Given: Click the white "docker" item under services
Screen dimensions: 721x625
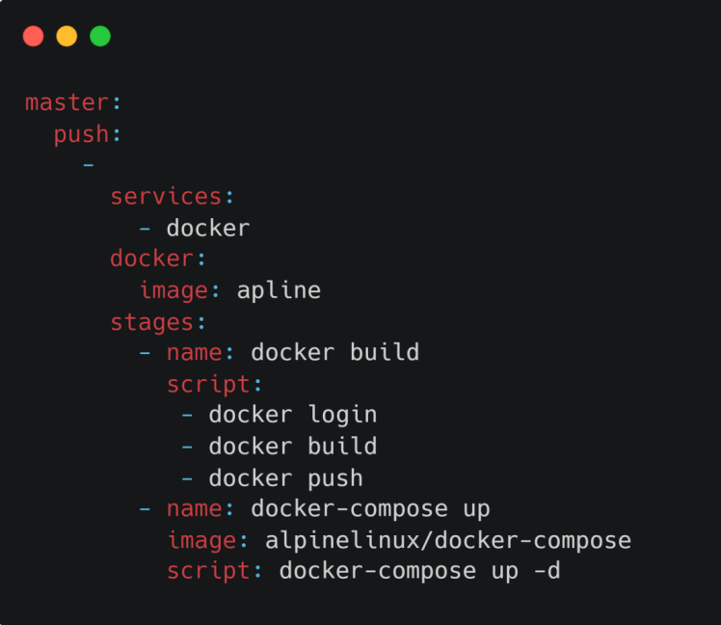Looking at the screenshot, I should [x=207, y=228].
